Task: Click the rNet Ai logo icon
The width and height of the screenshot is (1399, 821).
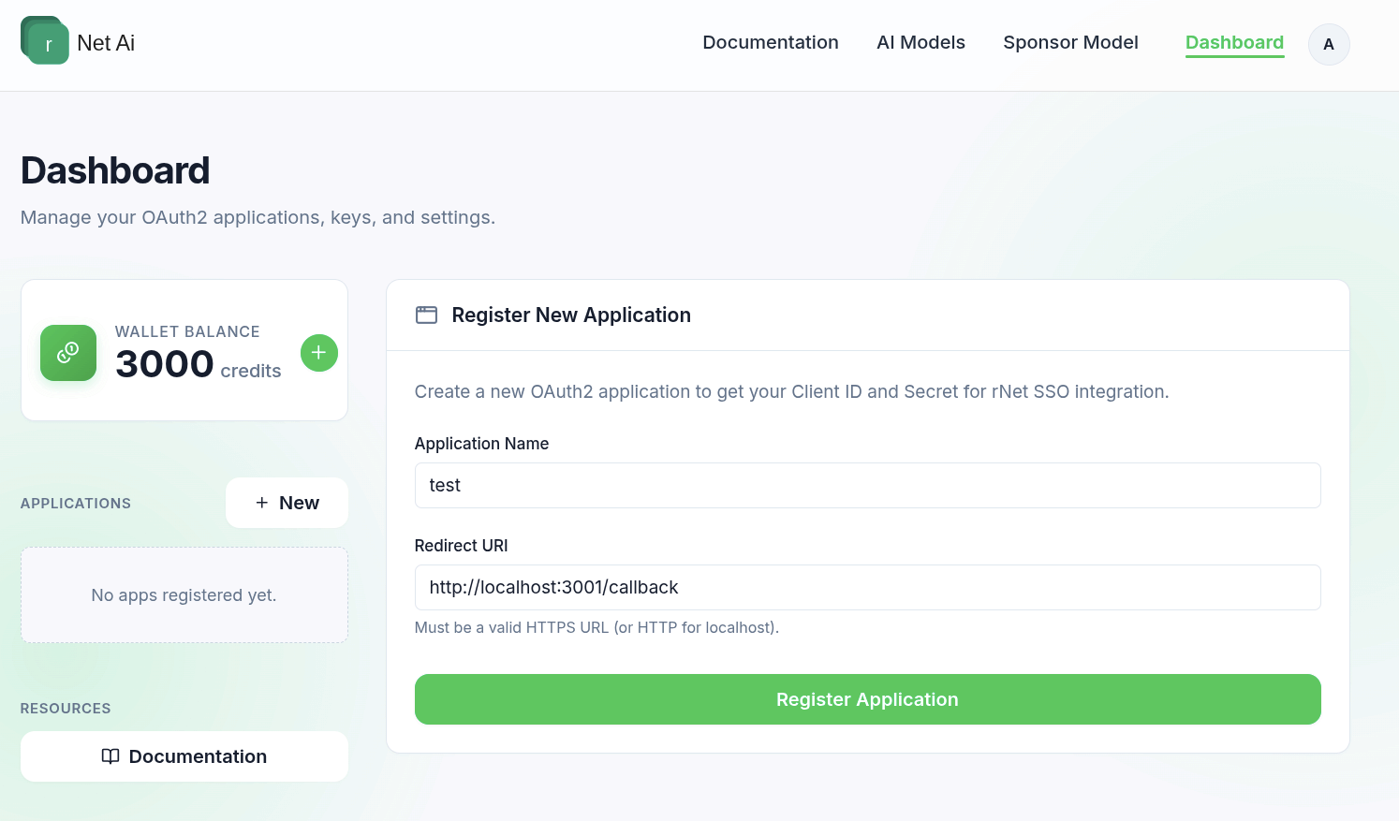Action: click(45, 40)
